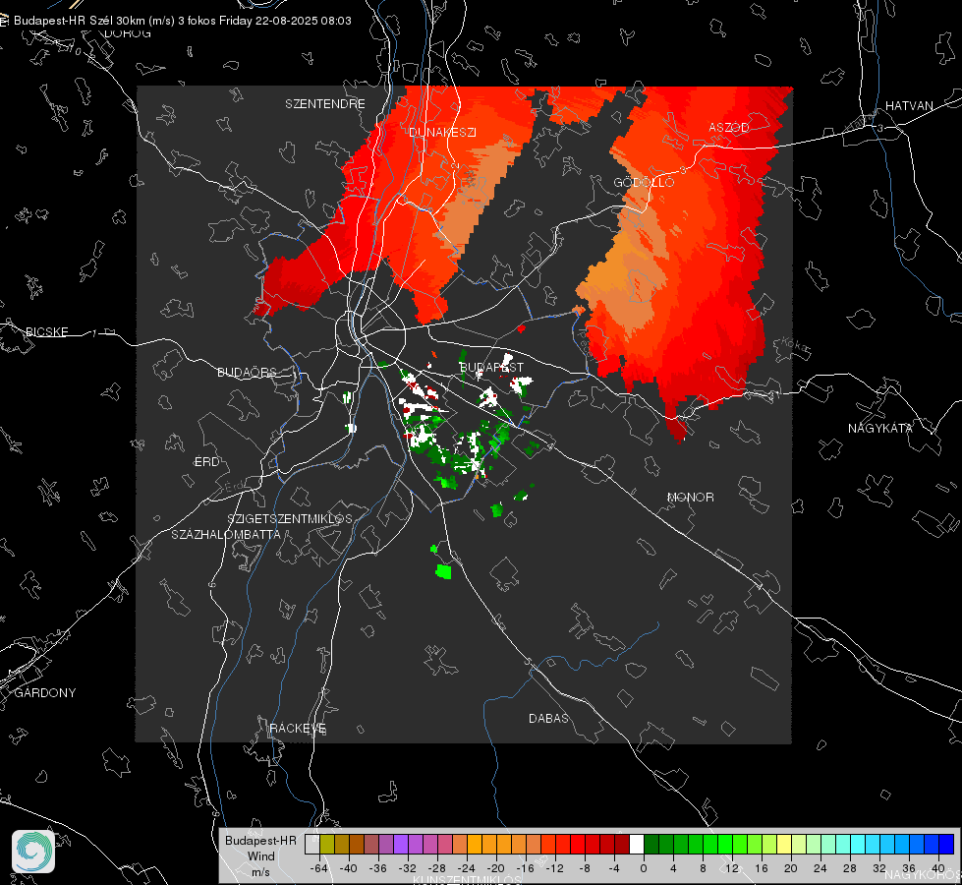Click the BUDAPEST city label

pos(491,367)
